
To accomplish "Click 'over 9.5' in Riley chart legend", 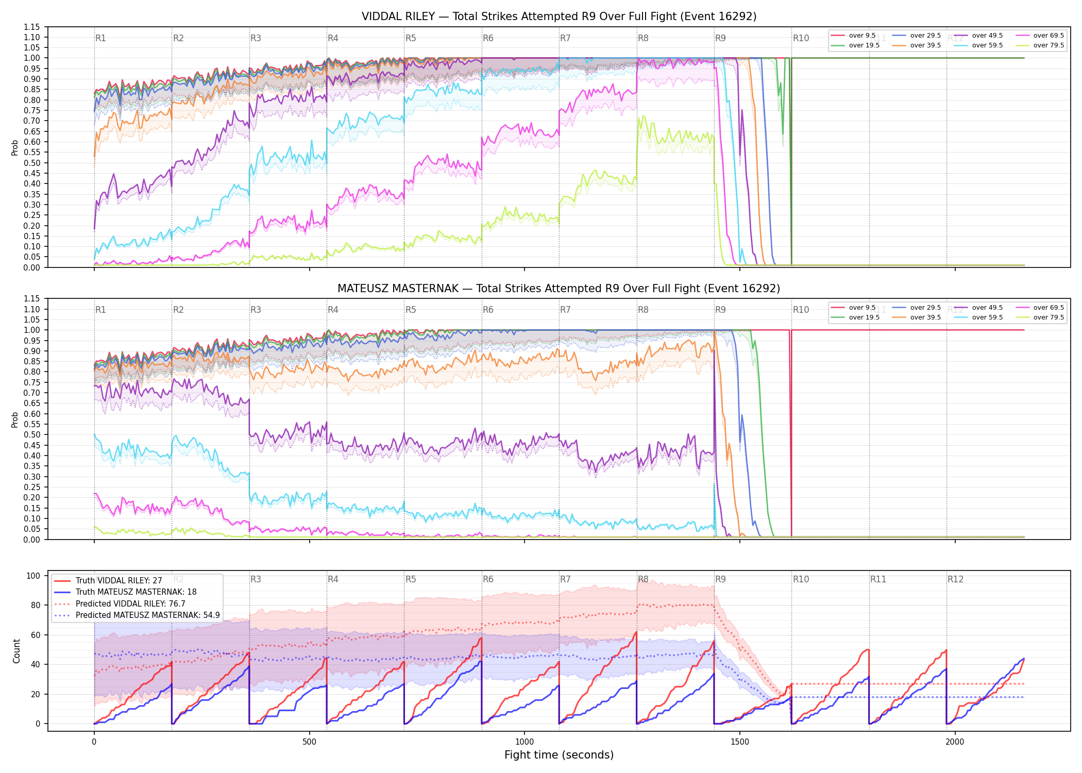I will (863, 36).
